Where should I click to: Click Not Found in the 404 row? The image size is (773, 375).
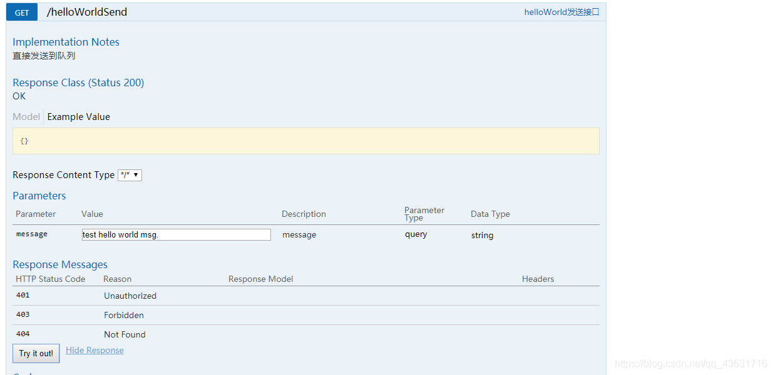(x=125, y=334)
